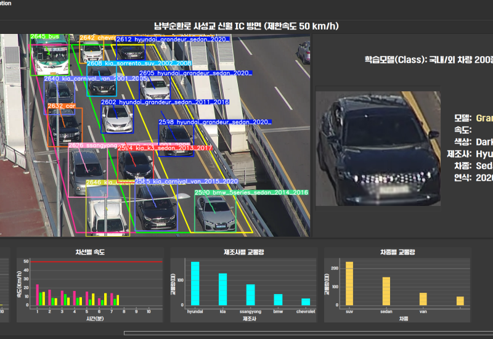Click label '2585 kia_carnival_van_2015_2020'
The height and width of the screenshot is (339, 493).
187,181
